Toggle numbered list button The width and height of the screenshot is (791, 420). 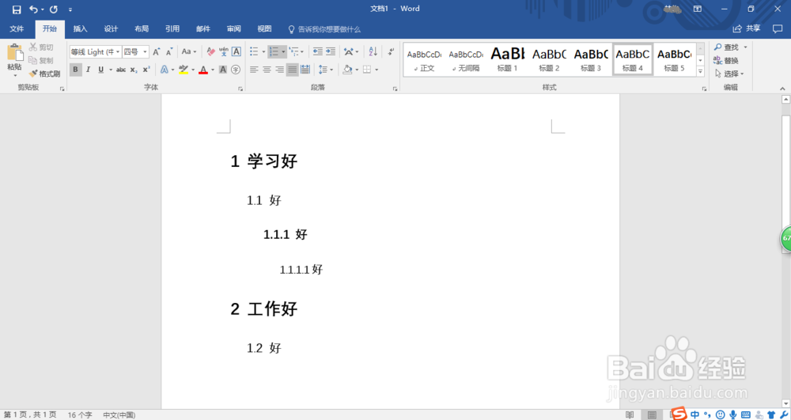274,51
